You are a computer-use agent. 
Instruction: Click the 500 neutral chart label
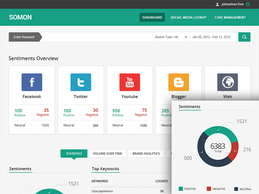point(188,158)
